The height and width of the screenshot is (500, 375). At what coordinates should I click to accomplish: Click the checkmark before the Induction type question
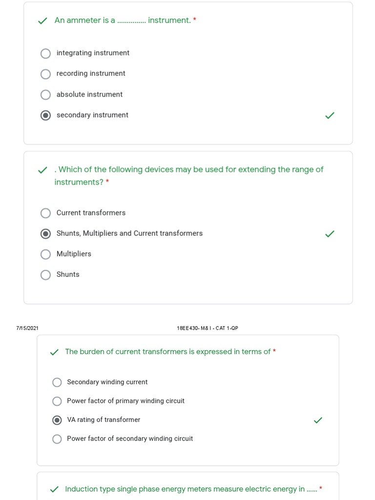tap(54, 489)
